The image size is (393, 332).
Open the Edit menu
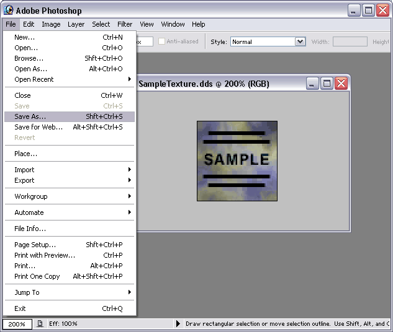(29, 24)
